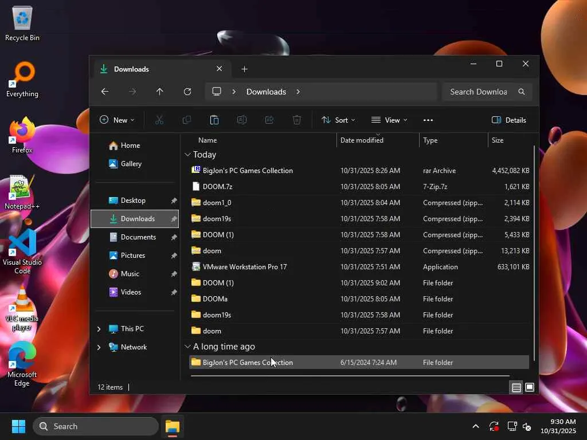
Task: Add a new Explorer tab
Action: 244,69
